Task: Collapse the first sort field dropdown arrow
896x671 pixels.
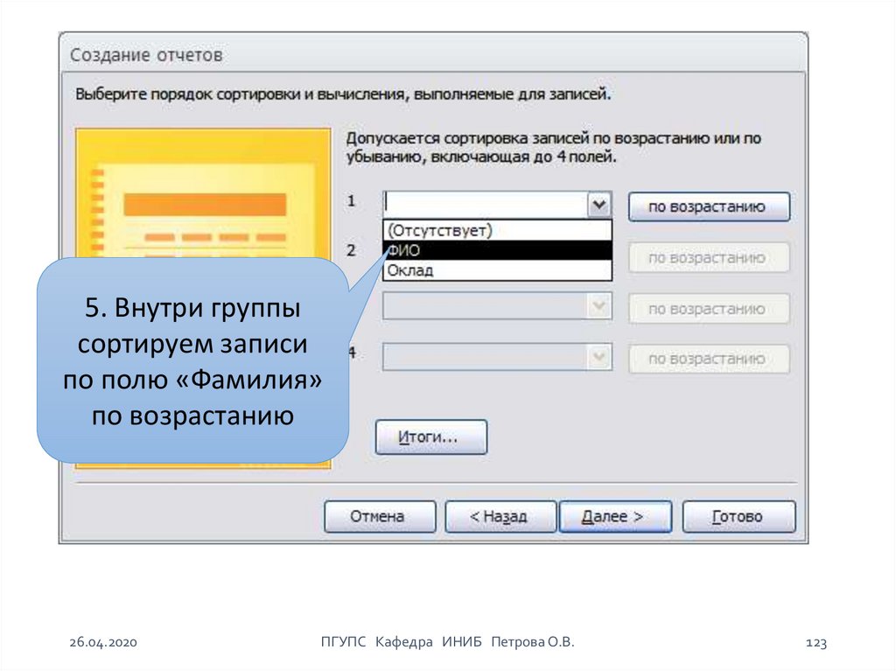Action: pos(598,206)
